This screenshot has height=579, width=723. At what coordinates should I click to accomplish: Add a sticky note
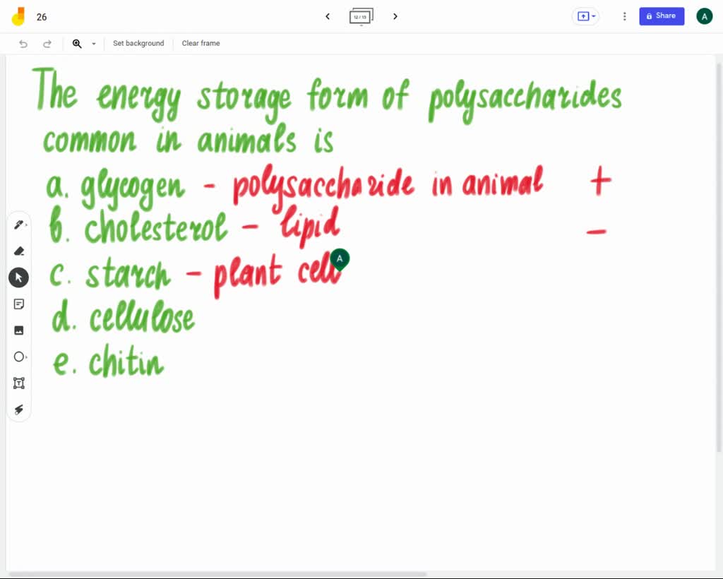click(x=19, y=304)
